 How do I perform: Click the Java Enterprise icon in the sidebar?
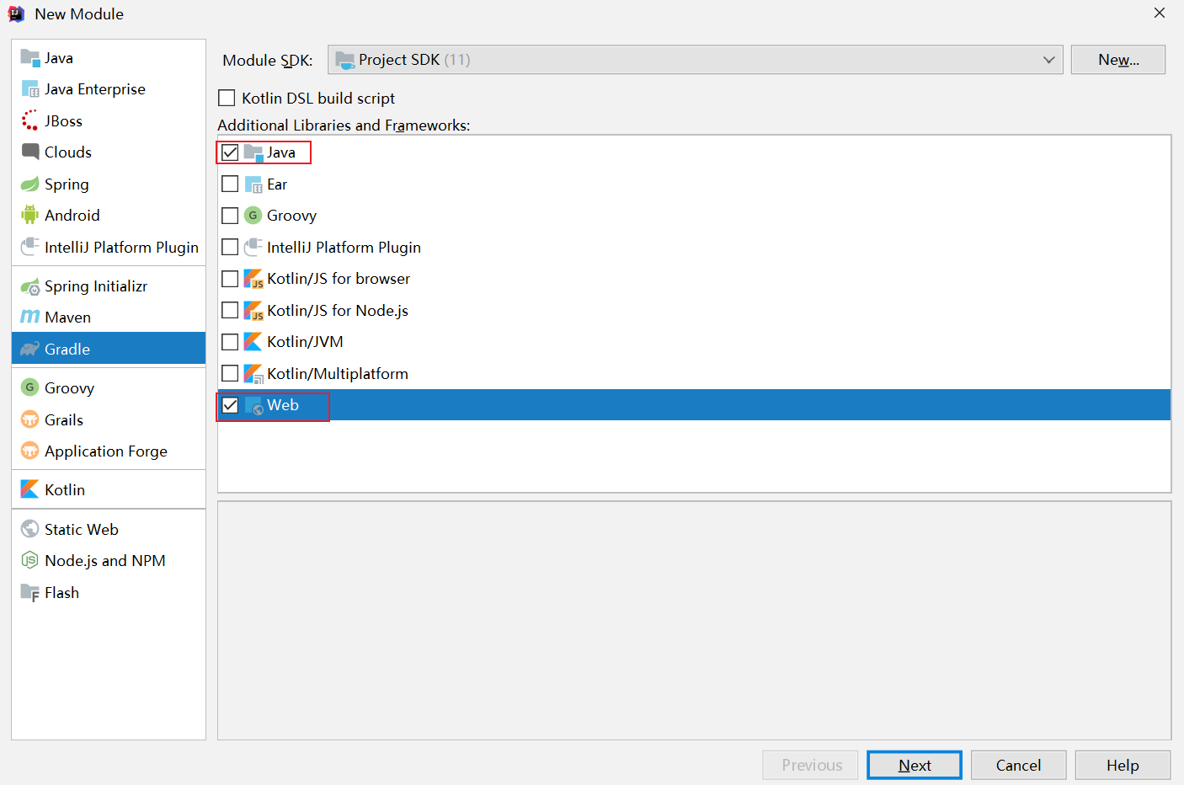click(30, 89)
